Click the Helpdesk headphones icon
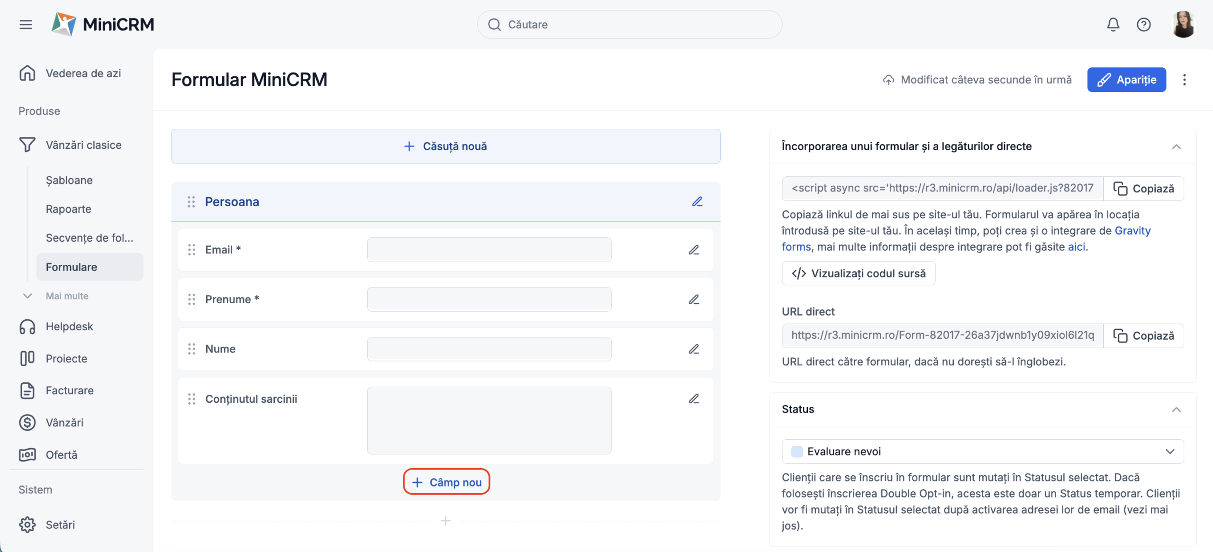The width and height of the screenshot is (1213, 552). 27,326
